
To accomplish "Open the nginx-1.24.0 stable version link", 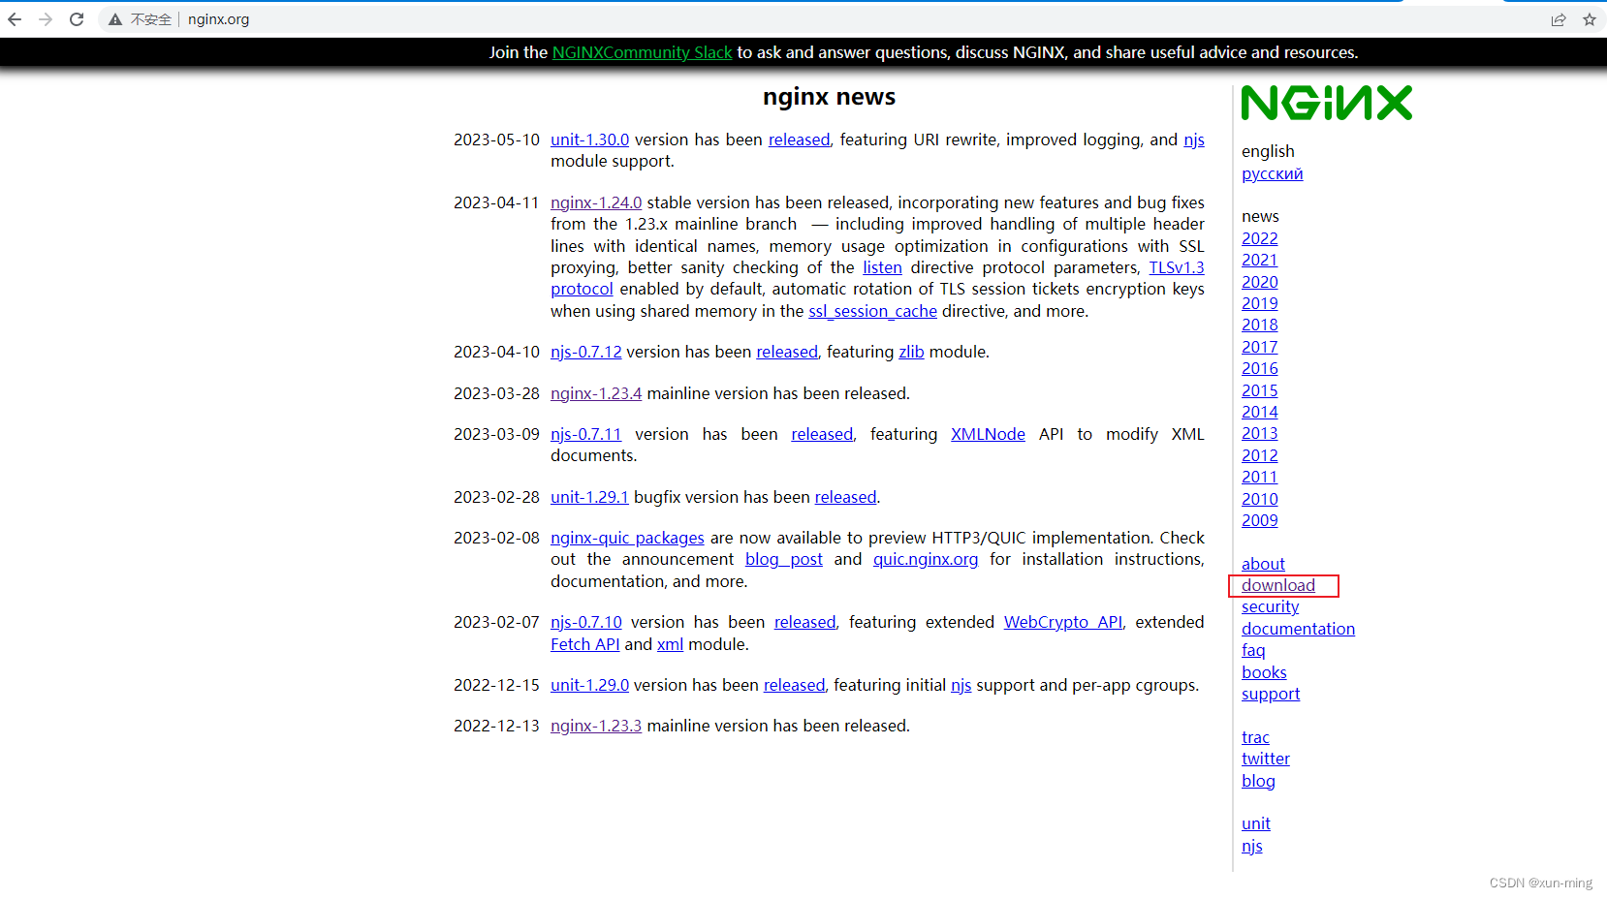I will click(x=596, y=202).
